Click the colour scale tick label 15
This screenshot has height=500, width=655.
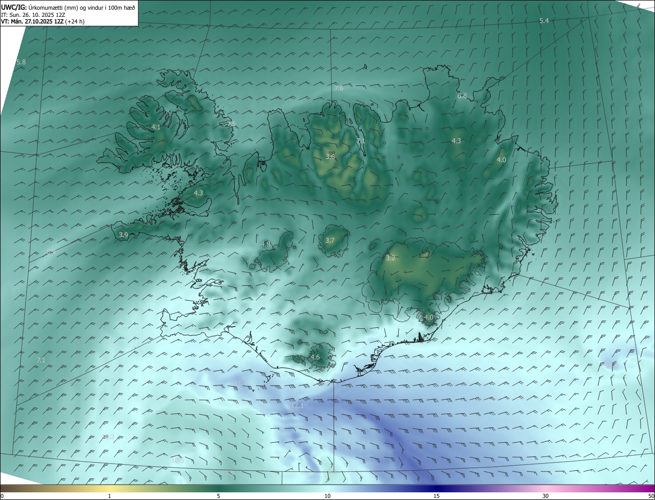coord(436,496)
